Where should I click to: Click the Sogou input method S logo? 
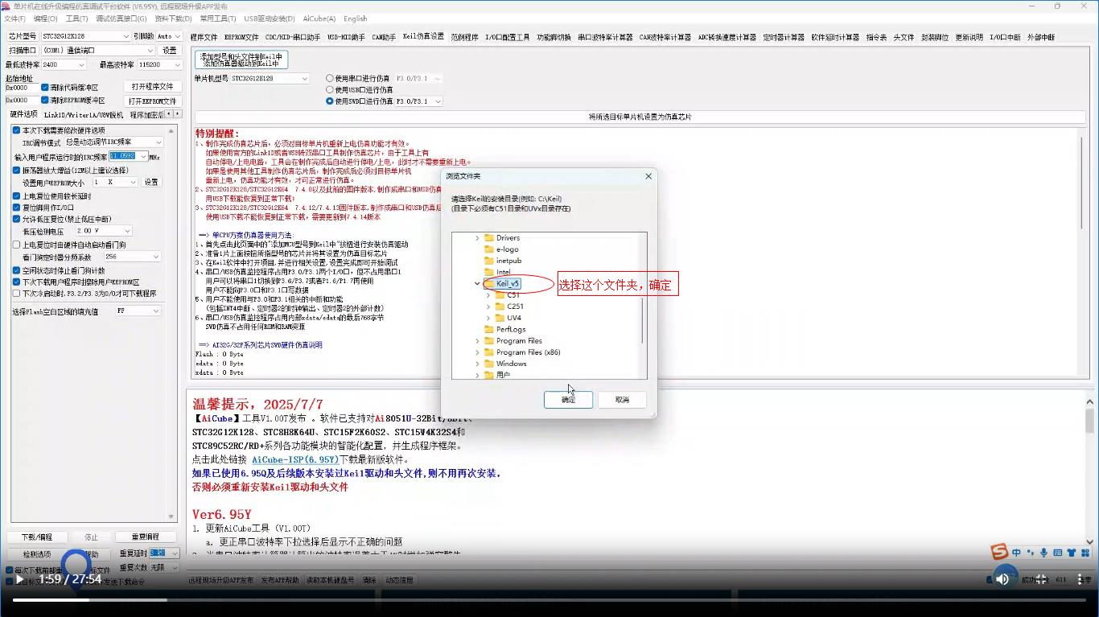999,552
